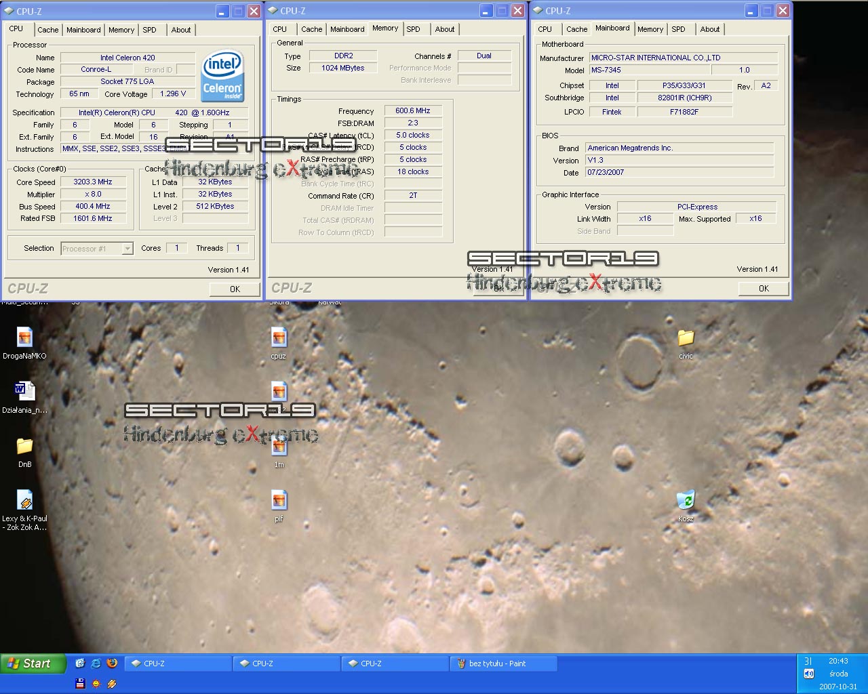This screenshot has width=868, height=694.
Task: Click OK in the Motherboard CPU-Z window
Action: click(764, 288)
